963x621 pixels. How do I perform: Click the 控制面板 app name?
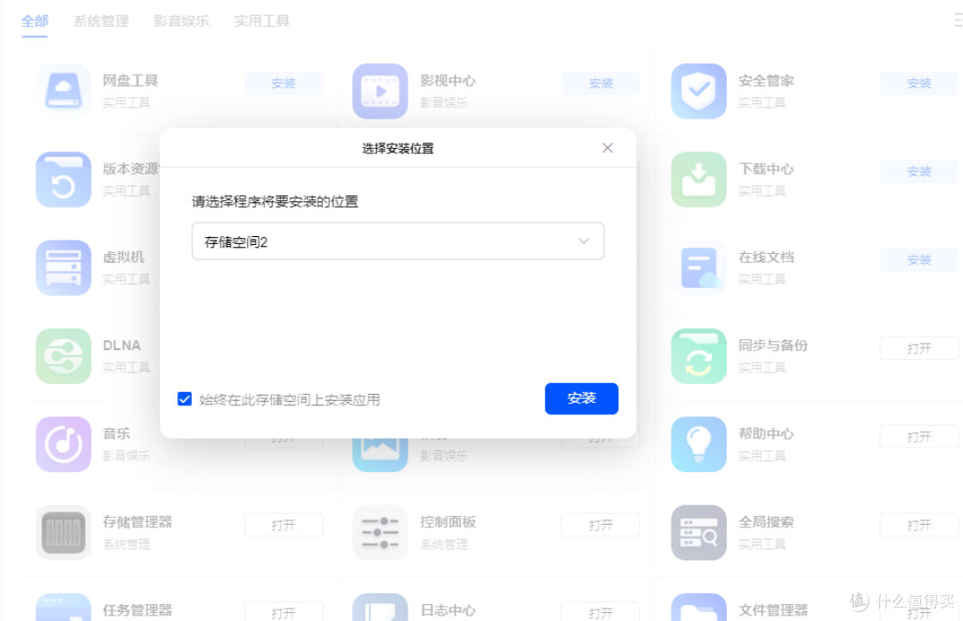pyautogui.click(x=448, y=522)
